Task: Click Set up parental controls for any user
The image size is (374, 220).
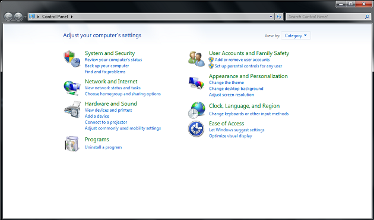Action: click(x=248, y=66)
